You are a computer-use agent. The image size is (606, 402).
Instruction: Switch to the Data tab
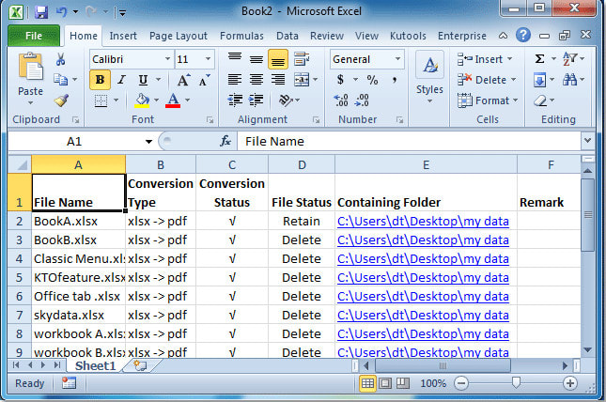(287, 36)
